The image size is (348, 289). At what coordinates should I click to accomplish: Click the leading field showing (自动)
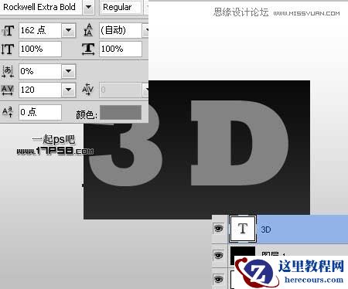pyautogui.click(x=121, y=30)
